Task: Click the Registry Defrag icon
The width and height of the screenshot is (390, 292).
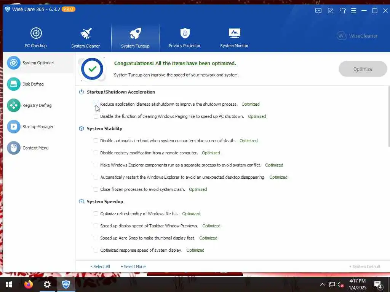Action: point(14,105)
